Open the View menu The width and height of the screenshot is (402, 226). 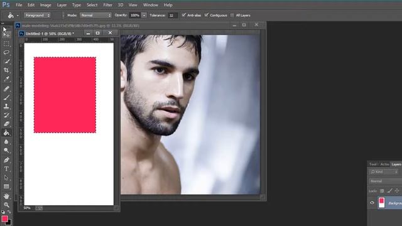(133, 5)
